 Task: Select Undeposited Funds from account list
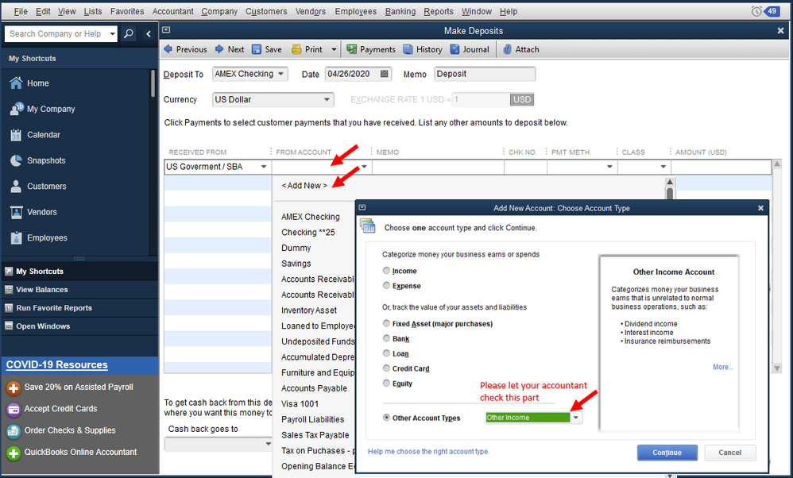[x=318, y=341]
